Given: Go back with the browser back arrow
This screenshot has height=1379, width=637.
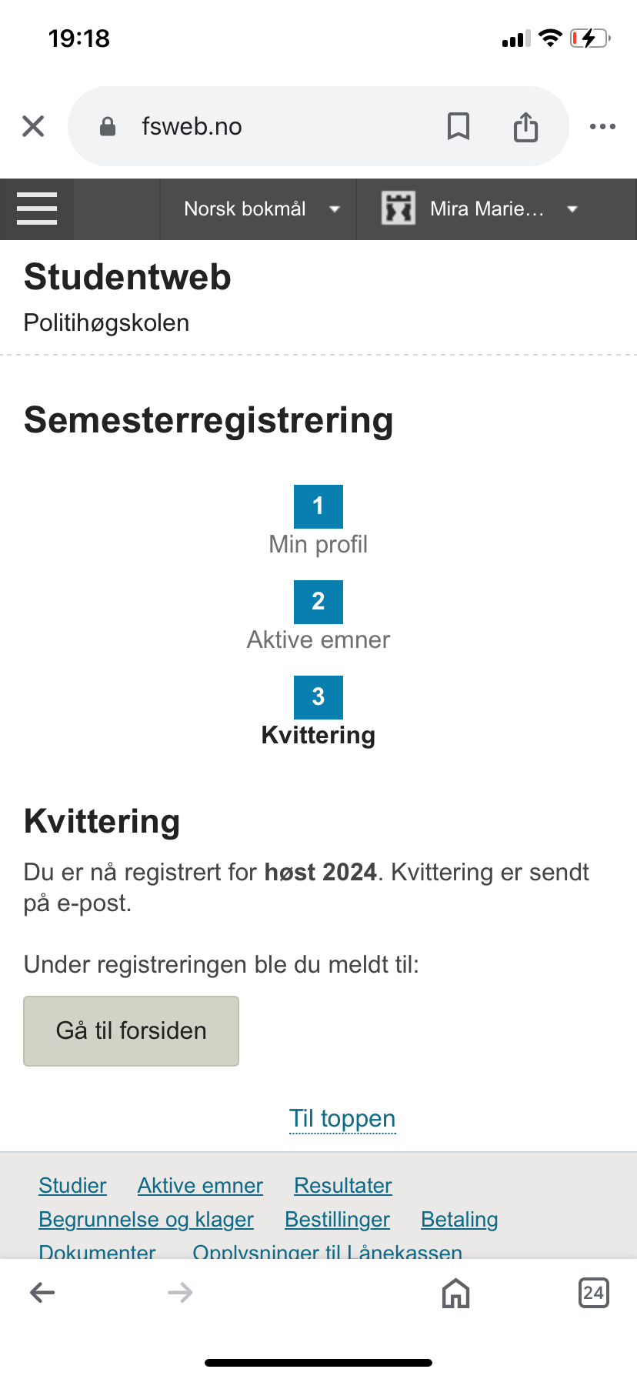Looking at the screenshot, I should pos(42,1293).
